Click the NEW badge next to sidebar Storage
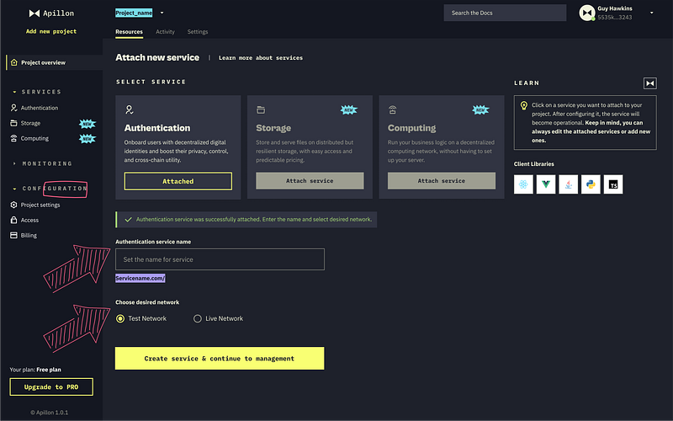This screenshot has width=673, height=421. [x=87, y=124]
